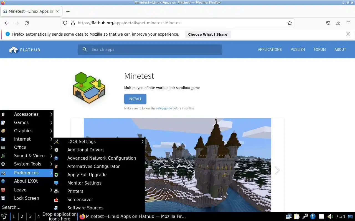Click the show desktop icon
The width and height of the screenshot is (355, 221).
point(351,216)
